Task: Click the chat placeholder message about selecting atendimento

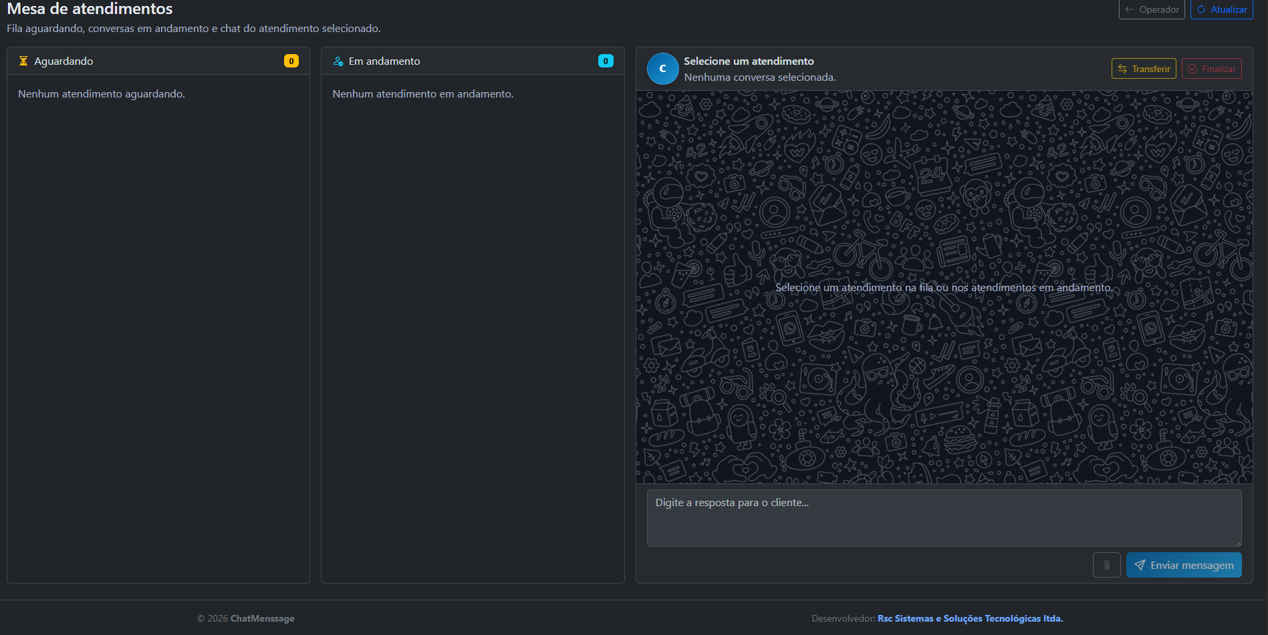Action: 944,288
